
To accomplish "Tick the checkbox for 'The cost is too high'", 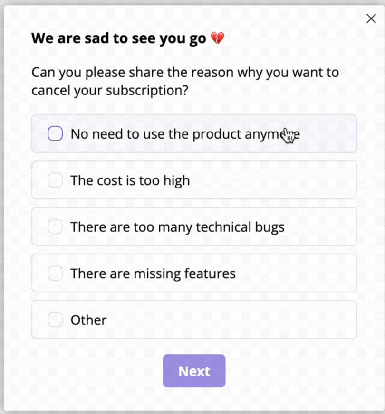I will coord(55,180).
